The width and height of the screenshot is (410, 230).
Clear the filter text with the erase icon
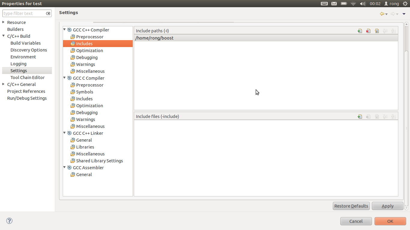[x=48, y=13]
